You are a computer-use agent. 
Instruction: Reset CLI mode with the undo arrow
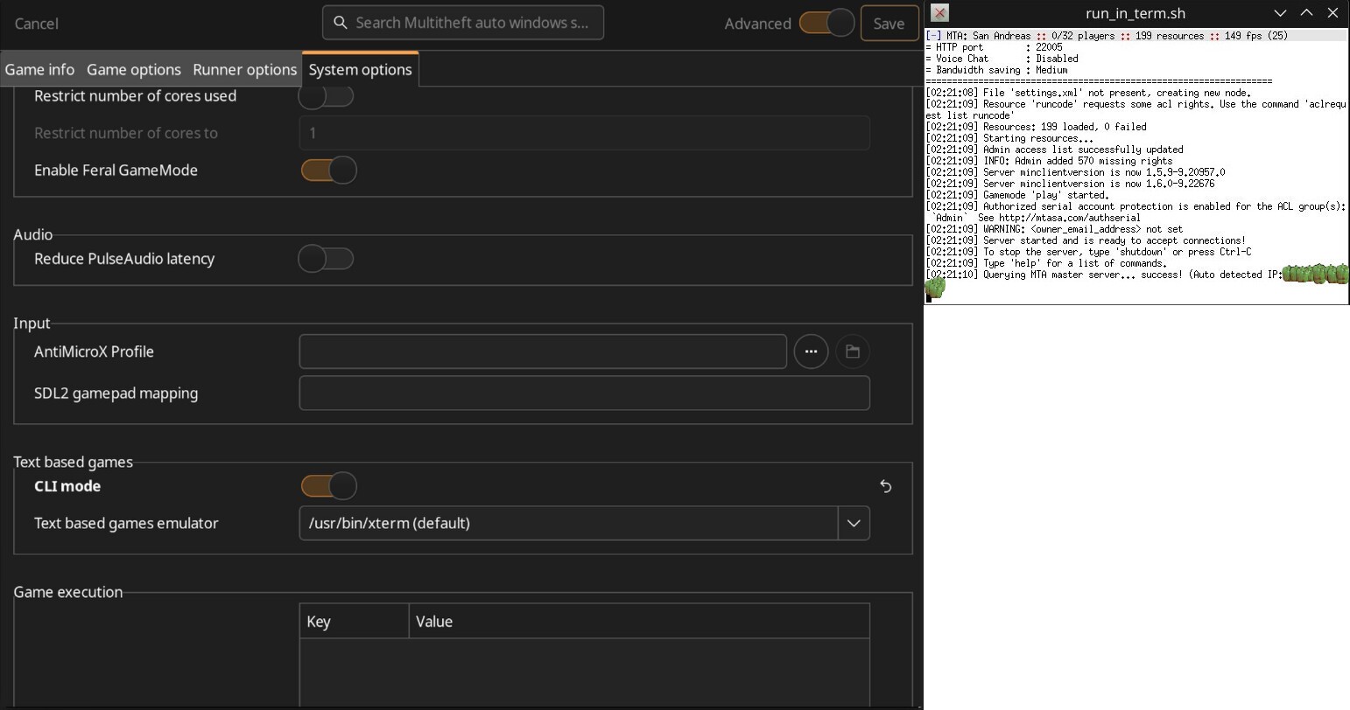[885, 486]
